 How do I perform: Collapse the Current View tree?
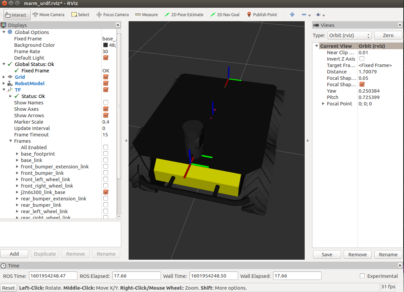click(x=316, y=46)
